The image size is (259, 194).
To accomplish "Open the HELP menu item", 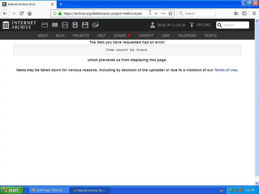I will pos(101,35).
